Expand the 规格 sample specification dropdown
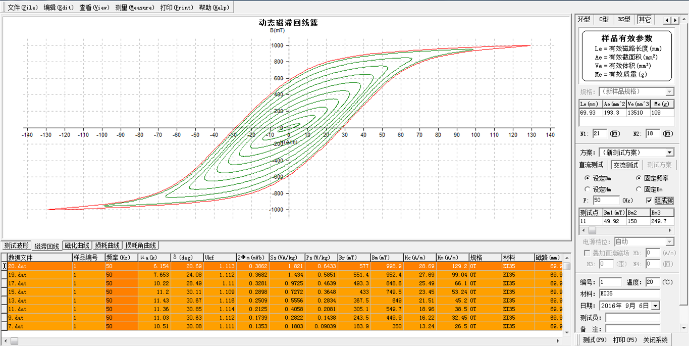Image resolution: width=689 pixels, height=346 pixels. pos(670,91)
